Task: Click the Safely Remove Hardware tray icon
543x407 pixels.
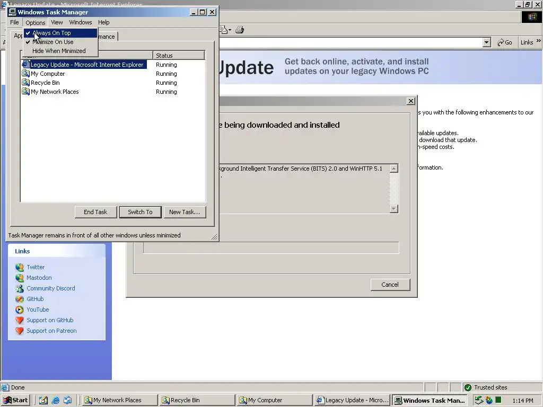Action: (x=479, y=401)
